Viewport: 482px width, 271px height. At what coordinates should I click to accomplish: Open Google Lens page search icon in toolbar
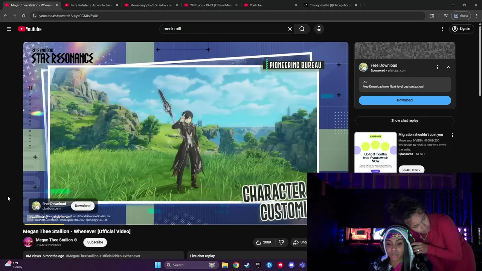(432, 16)
